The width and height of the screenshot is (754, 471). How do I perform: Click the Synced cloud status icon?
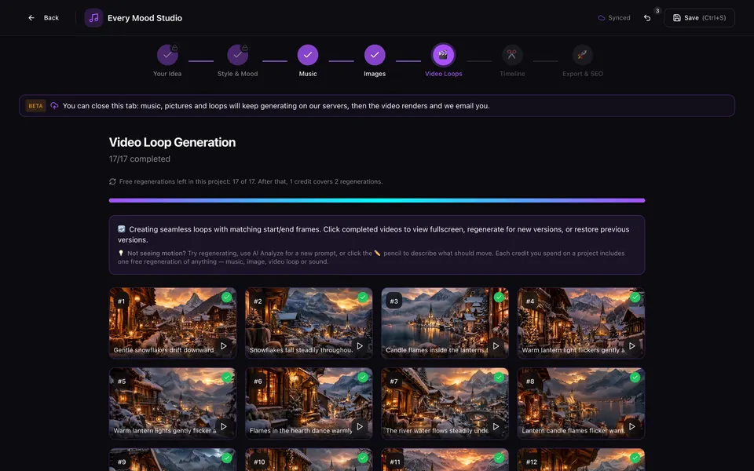click(601, 18)
